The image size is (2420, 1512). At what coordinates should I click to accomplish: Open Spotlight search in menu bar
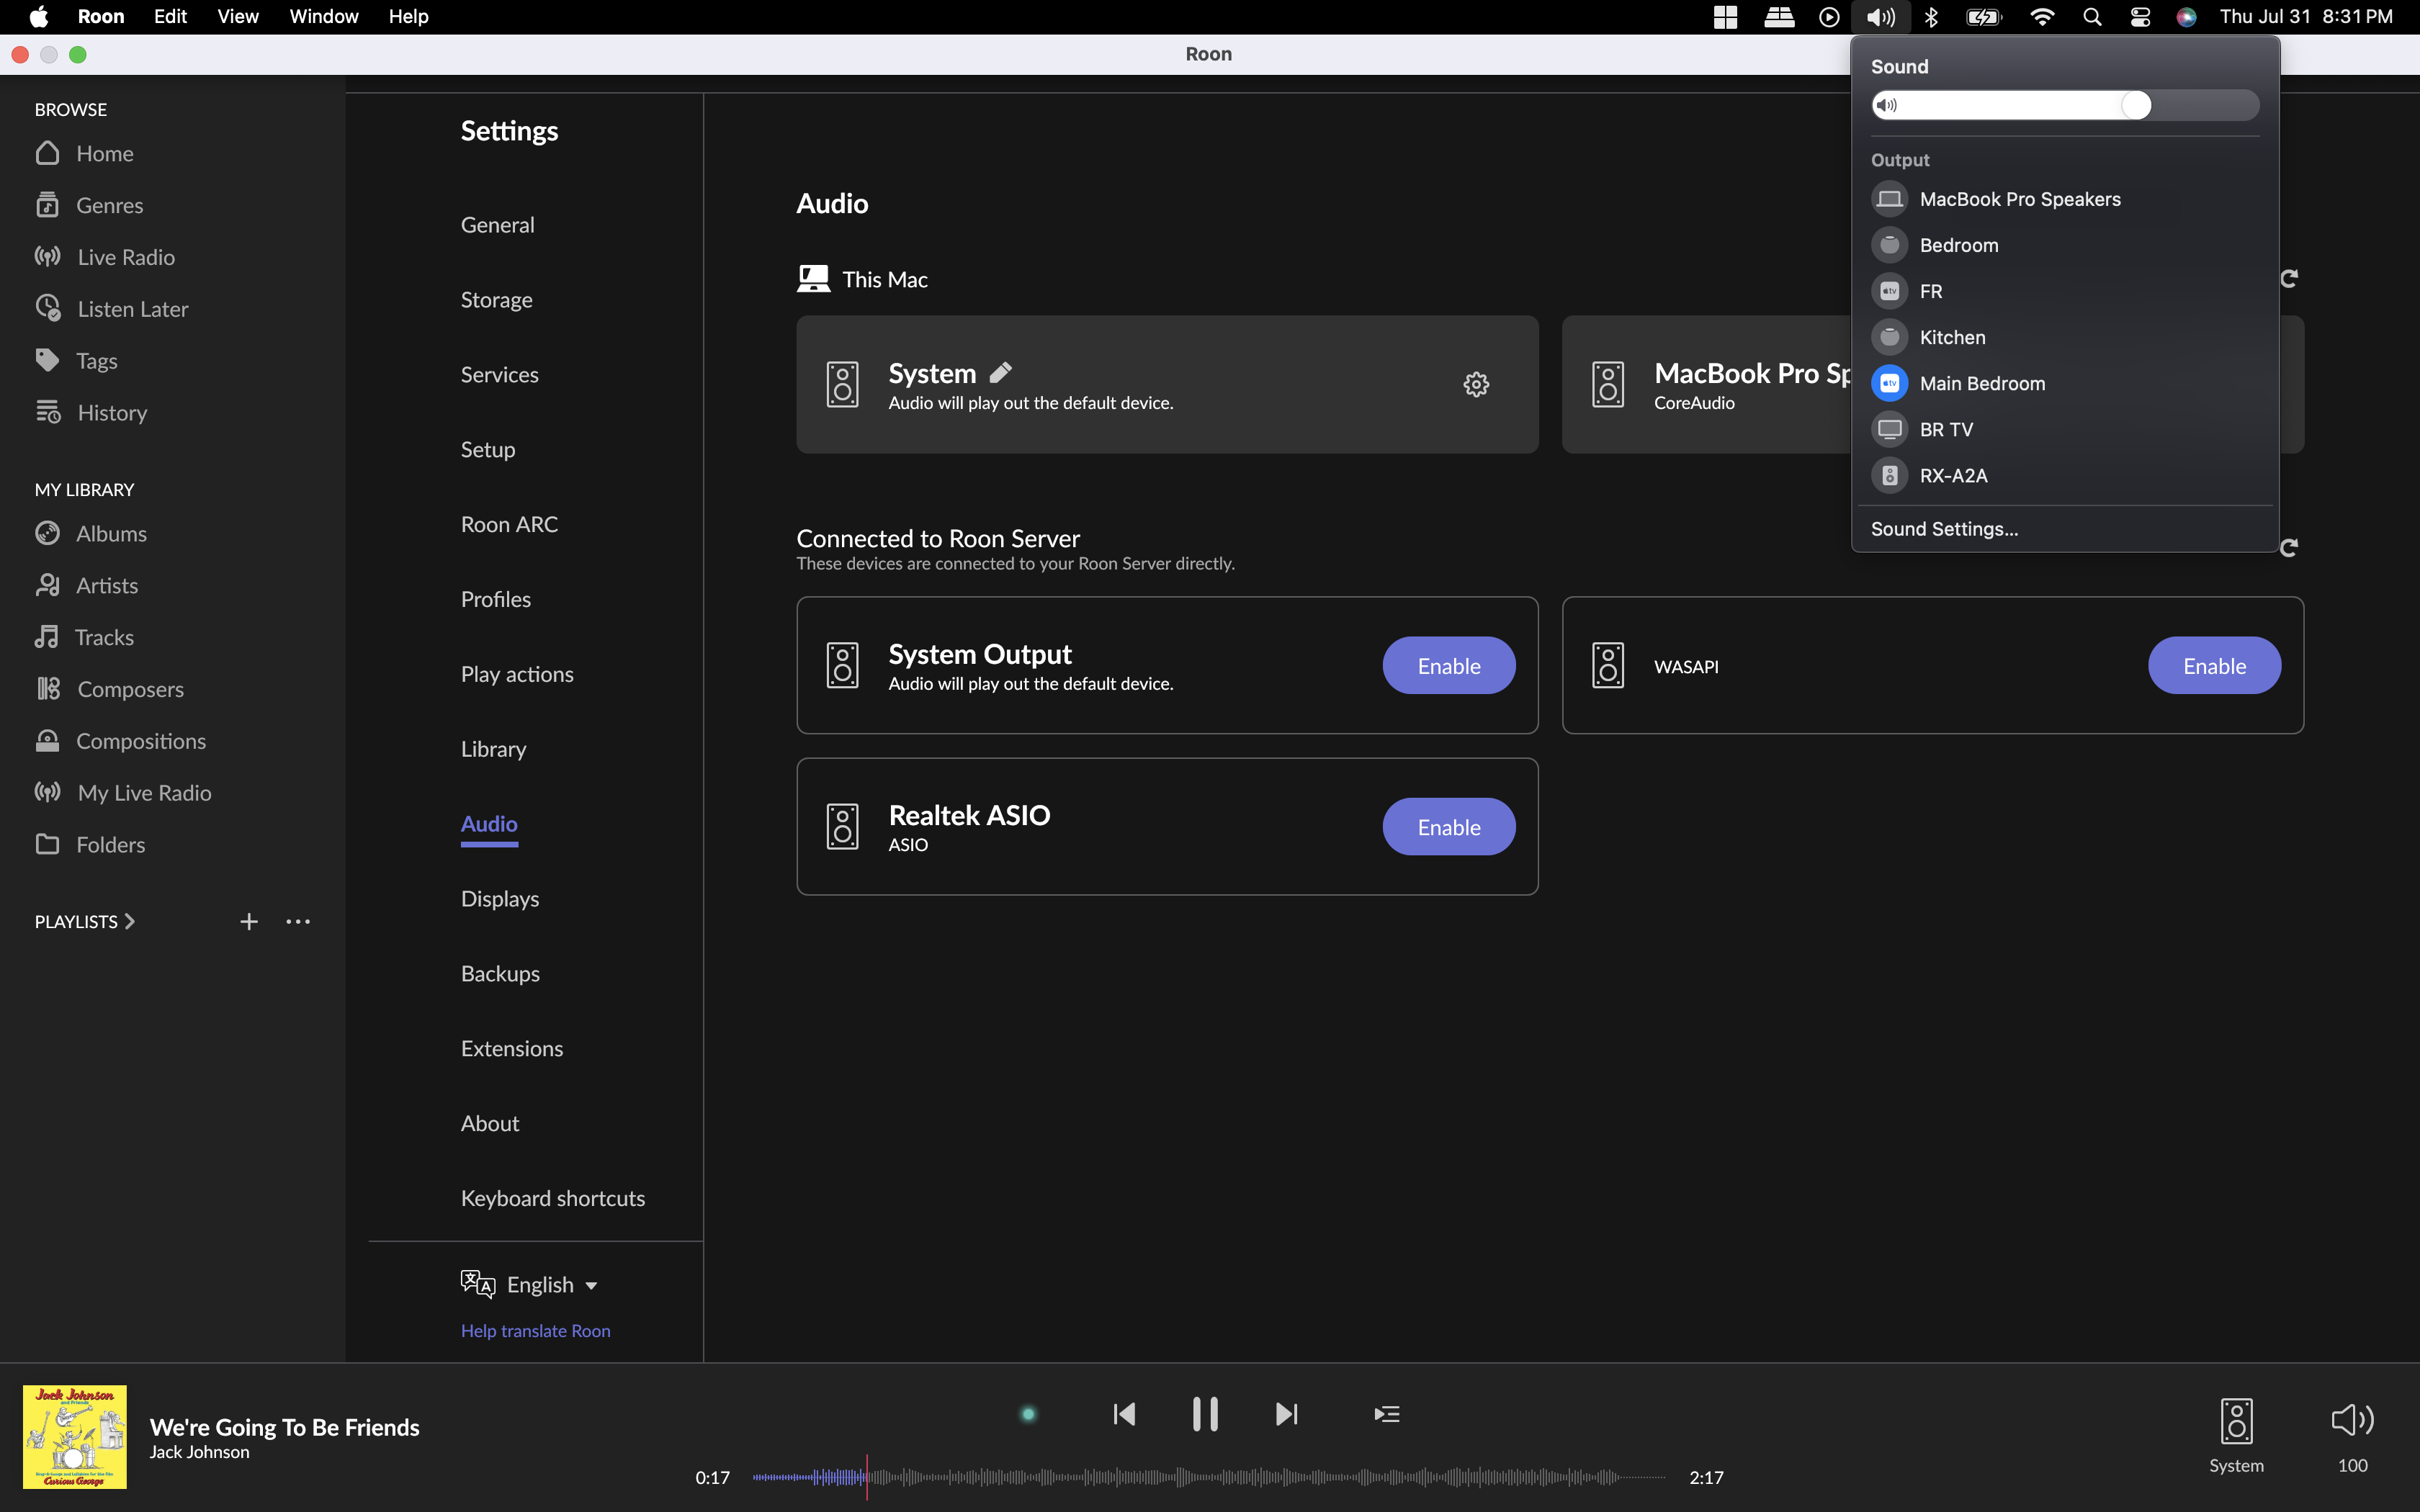click(x=2091, y=16)
